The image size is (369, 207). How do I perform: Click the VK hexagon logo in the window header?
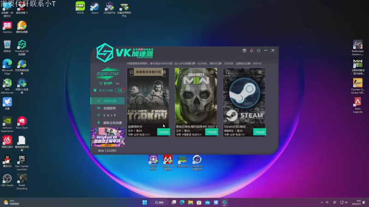pyautogui.click(x=105, y=53)
